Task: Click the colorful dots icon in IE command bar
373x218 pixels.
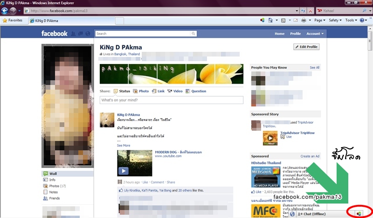Action: pos(262,20)
